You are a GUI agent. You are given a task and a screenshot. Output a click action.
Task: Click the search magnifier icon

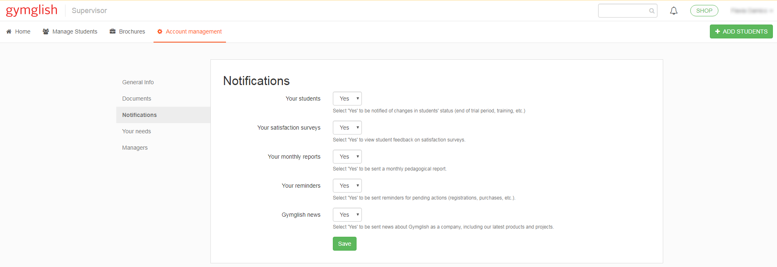651,11
